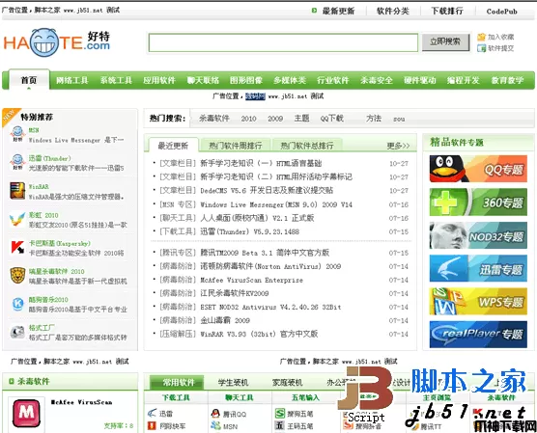Open the 系统工具 navigation menu
Image resolution: width=537 pixels, height=433 pixels.
[116, 80]
